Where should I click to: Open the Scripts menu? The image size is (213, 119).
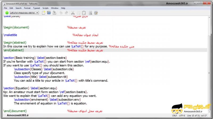(46, 8)
